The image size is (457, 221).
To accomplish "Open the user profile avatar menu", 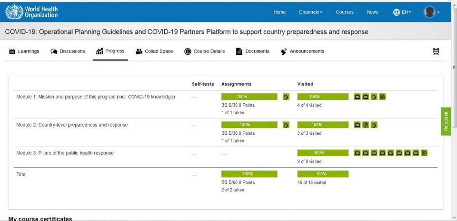I will [431, 12].
